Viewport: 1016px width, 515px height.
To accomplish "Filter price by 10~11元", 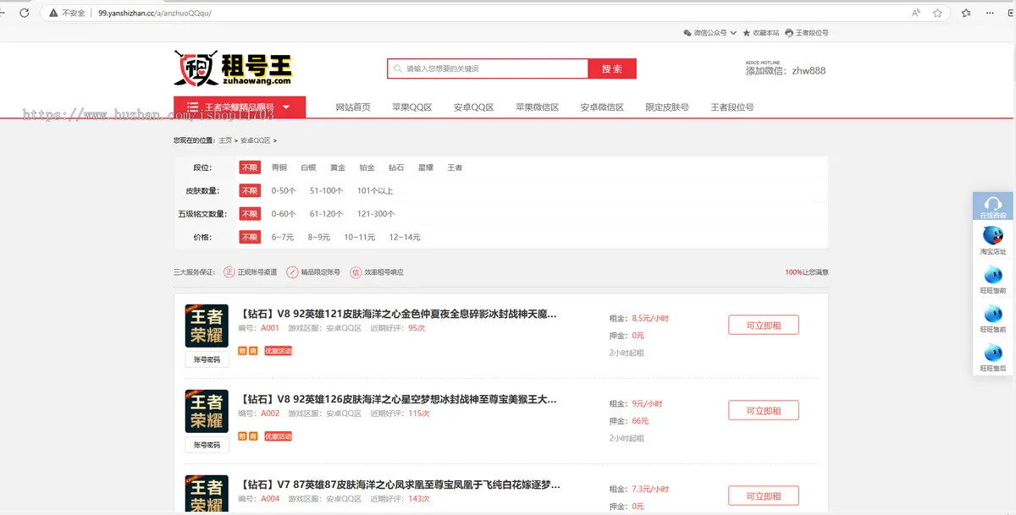I will tap(359, 237).
